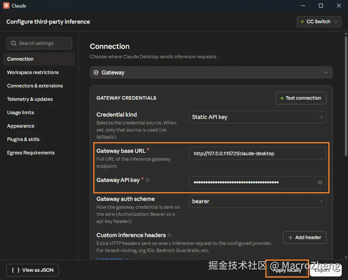Open the CC Switch profile dropdown
The height and width of the screenshot is (280, 348).
(319, 22)
